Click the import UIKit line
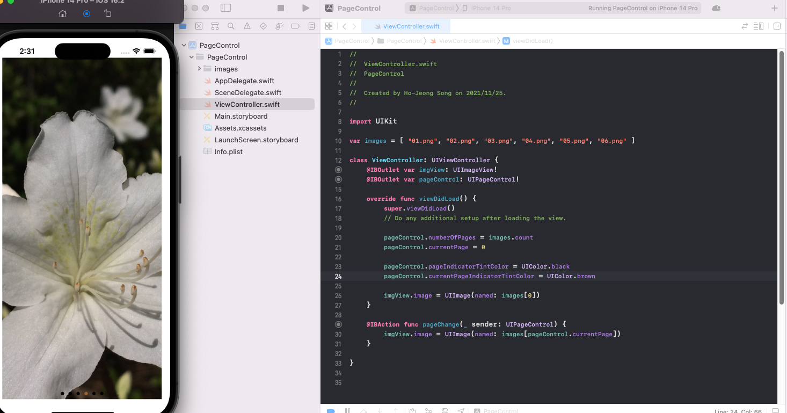 tap(373, 121)
